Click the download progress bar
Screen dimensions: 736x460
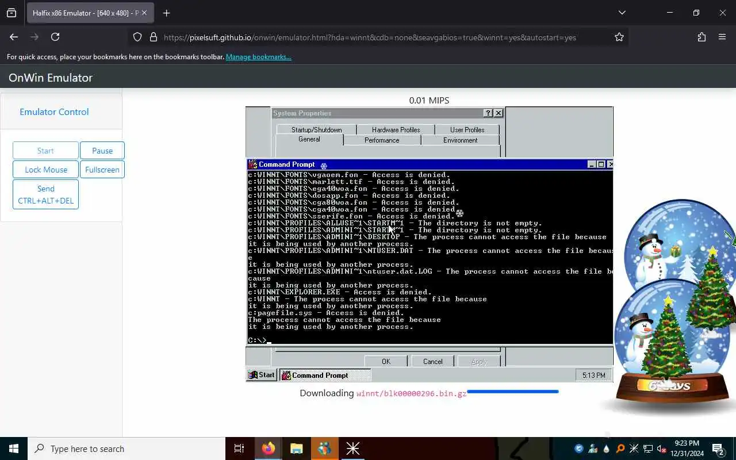click(x=512, y=392)
